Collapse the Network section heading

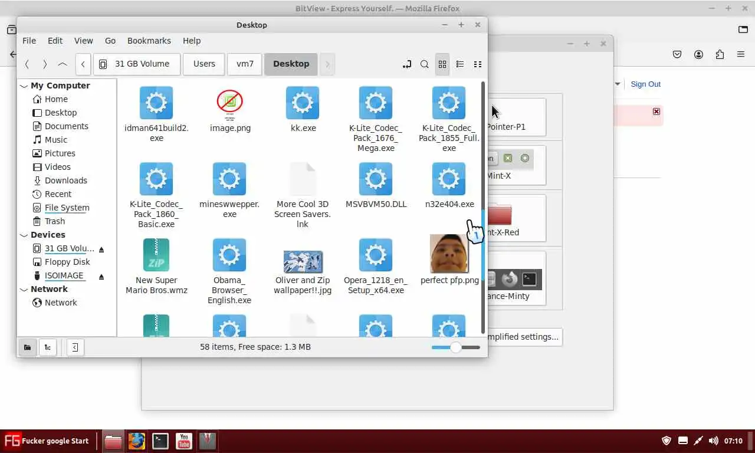coord(24,290)
